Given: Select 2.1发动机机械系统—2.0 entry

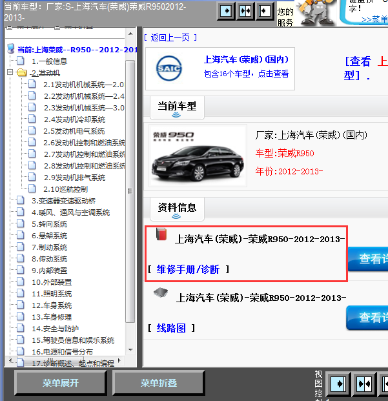Looking at the screenshot, I should 83,85.
